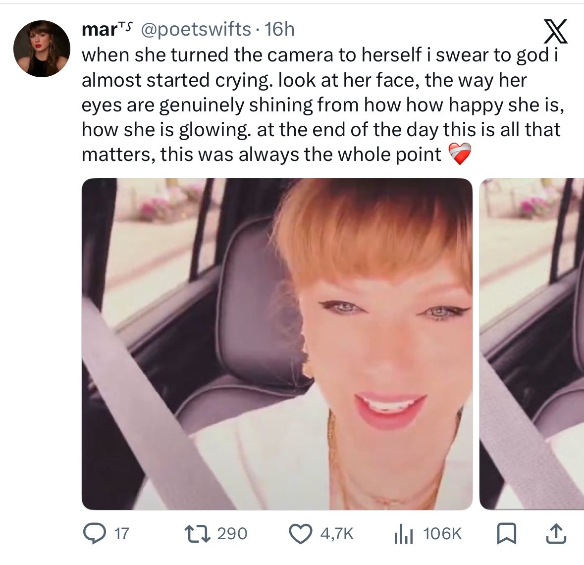The width and height of the screenshot is (584, 565).
Task: Click the mended heart emoji in the text
Action: point(459,154)
